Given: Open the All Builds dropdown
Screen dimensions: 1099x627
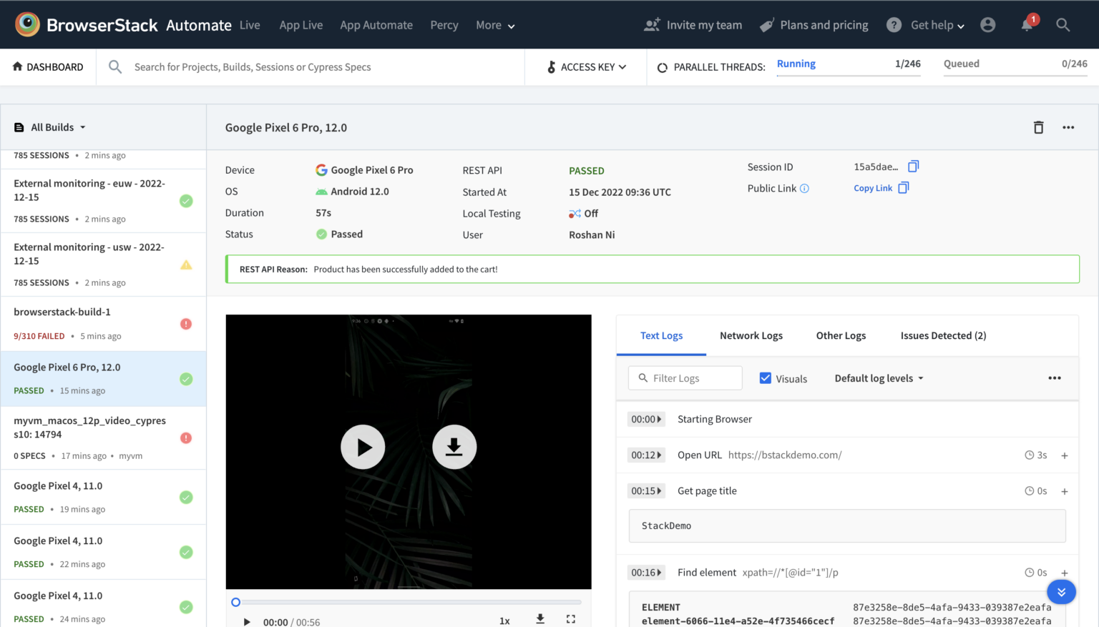Looking at the screenshot, I should [x=51, y=127].
